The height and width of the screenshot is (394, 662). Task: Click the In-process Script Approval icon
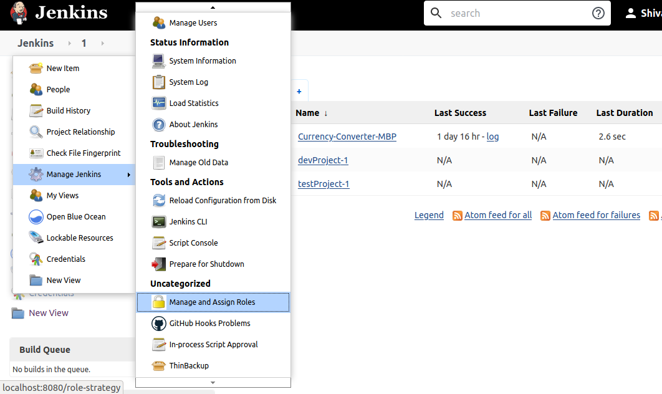[x=159, y=345]
